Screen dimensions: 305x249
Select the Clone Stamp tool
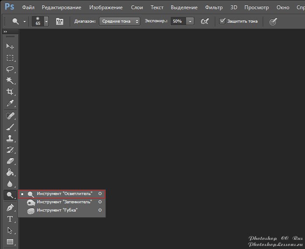coord(10,138)
